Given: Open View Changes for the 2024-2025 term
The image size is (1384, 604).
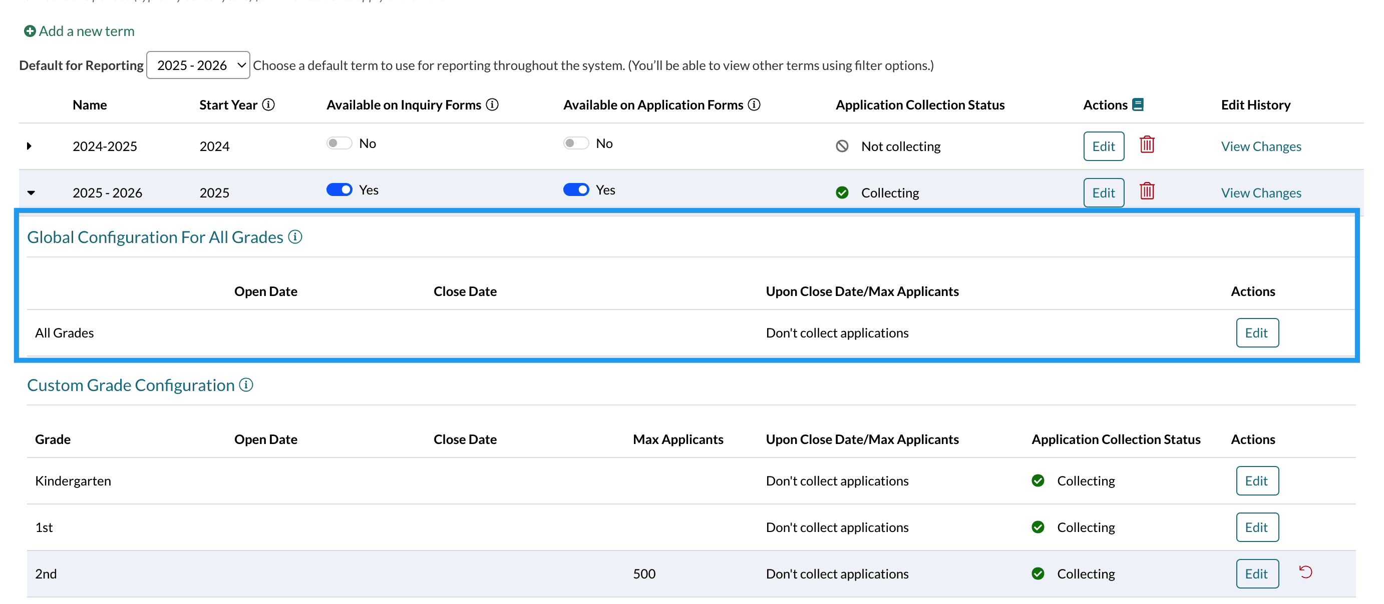Looking at the screenshot, I should coord(1260,146).
